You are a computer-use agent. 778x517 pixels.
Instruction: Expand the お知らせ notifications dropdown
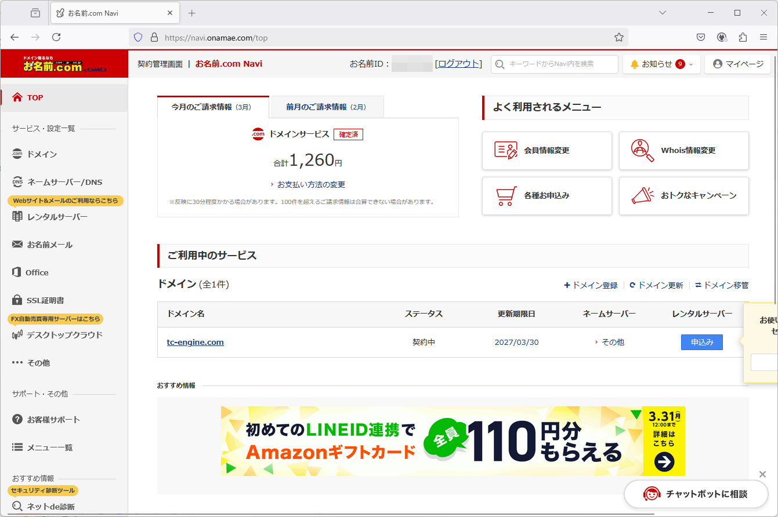tap(661, 64)
